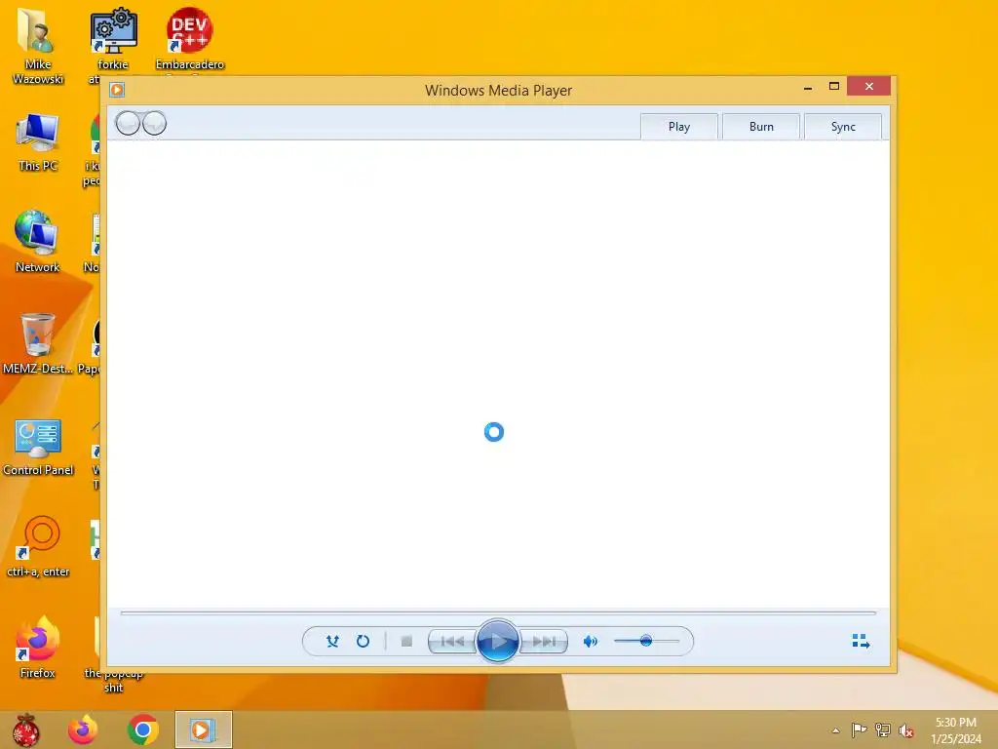This screenshot has width=998, height=749.
Task: Click Windows Media Player taskbar button
Action: (204, 729)
